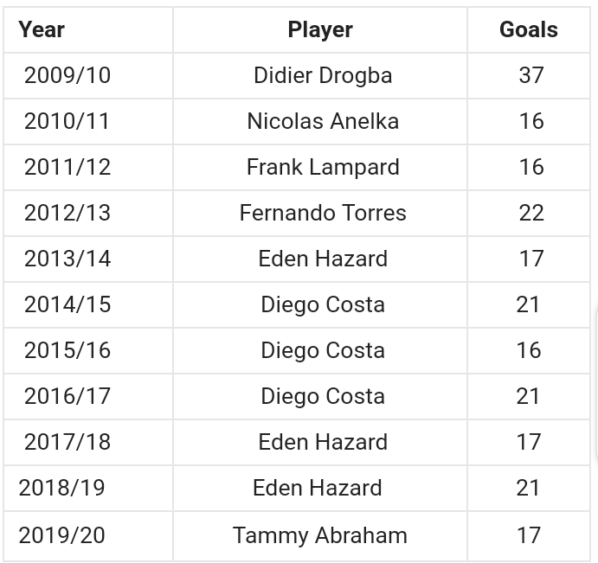The height and width of the screenshot is (563, 598).
Task: Click Diego Costa in the 2015/16 row
Action: click(x=322, y=350)
